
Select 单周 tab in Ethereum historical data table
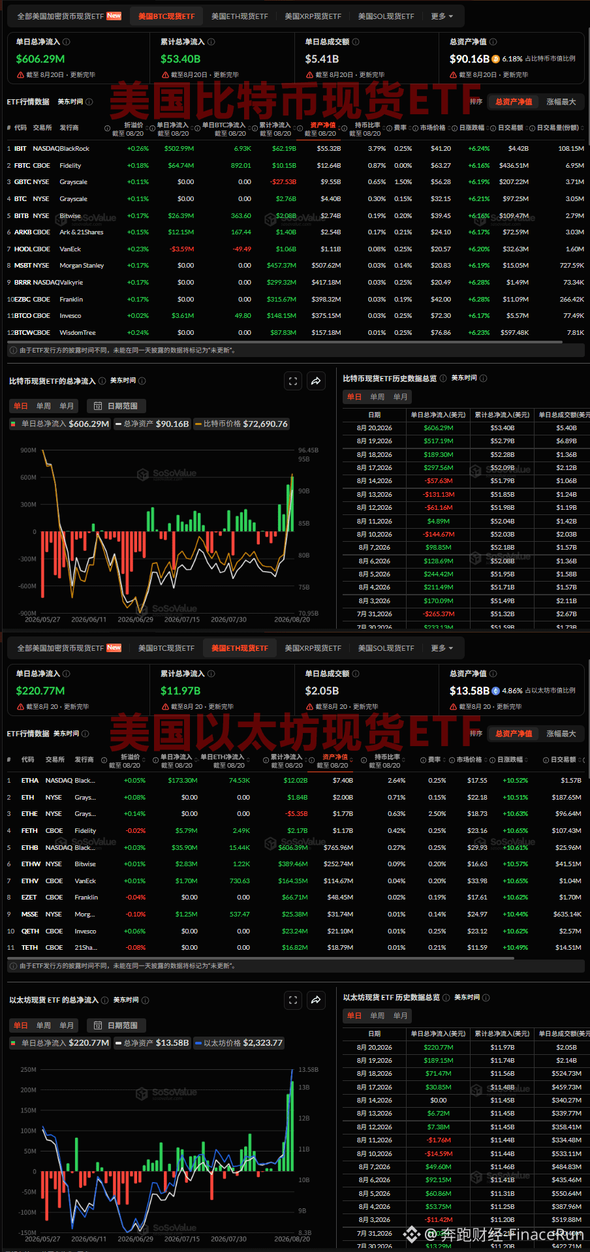pos(377,1016)
